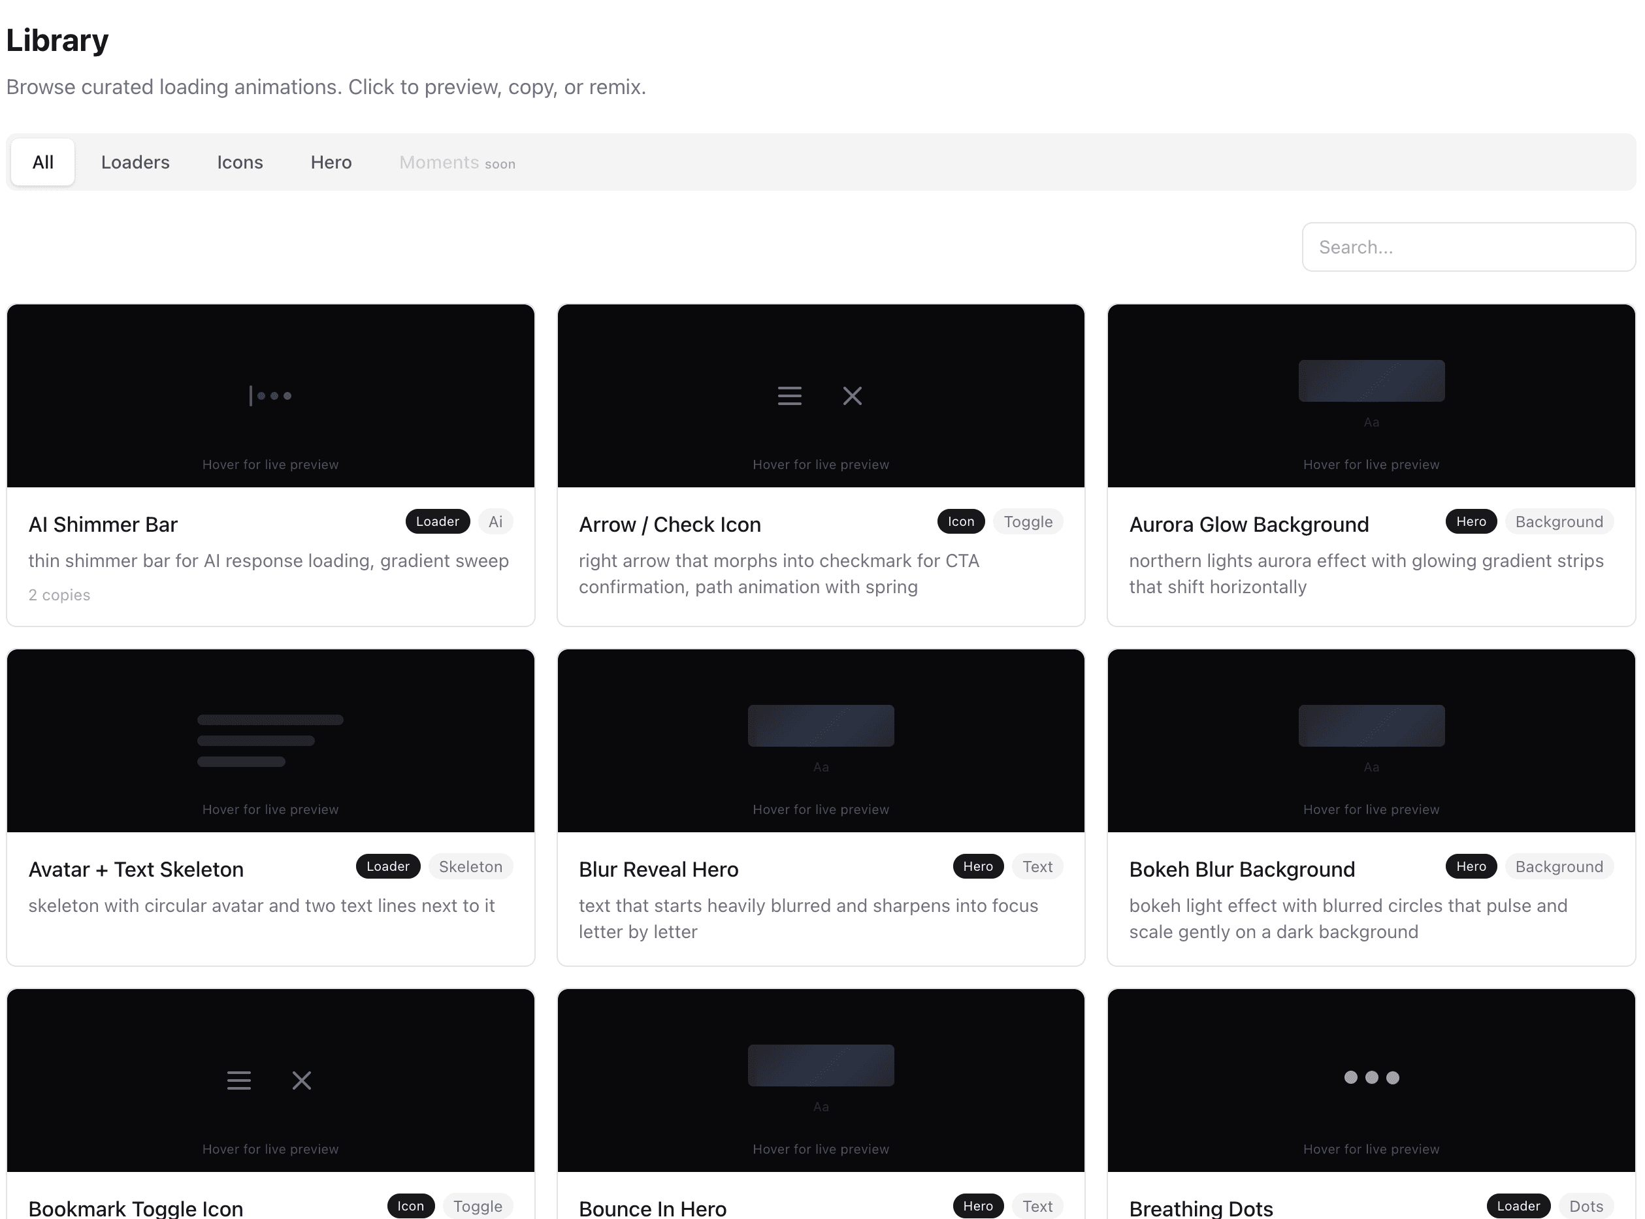Click Text tag on Blur Reveal Hero
This screenshot has width=1645, height=1219.
pyautogui.click(x=1037, y=866)
